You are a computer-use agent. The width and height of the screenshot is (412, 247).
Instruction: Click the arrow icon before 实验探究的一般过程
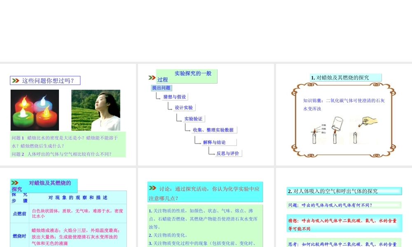coord(152,77)
